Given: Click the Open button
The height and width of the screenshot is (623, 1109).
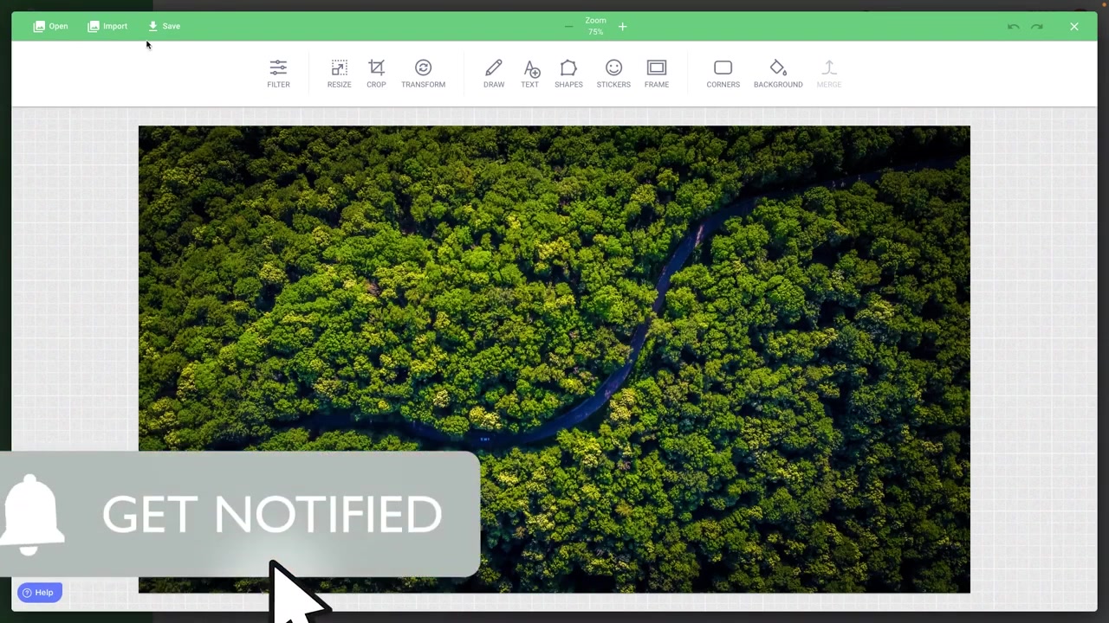Looking at the screenshot, I should [x=50, y=26].
